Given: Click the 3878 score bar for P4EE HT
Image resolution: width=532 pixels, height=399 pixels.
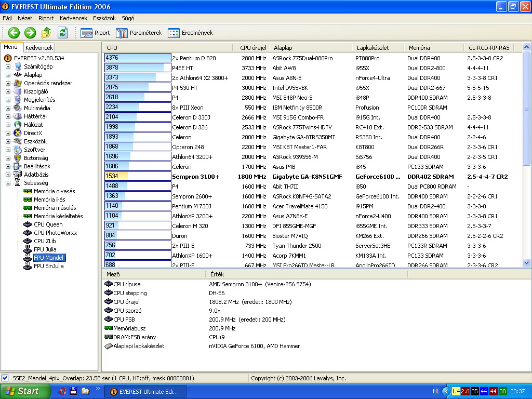Looking at the screenshot, I should (x=138, y=68).
